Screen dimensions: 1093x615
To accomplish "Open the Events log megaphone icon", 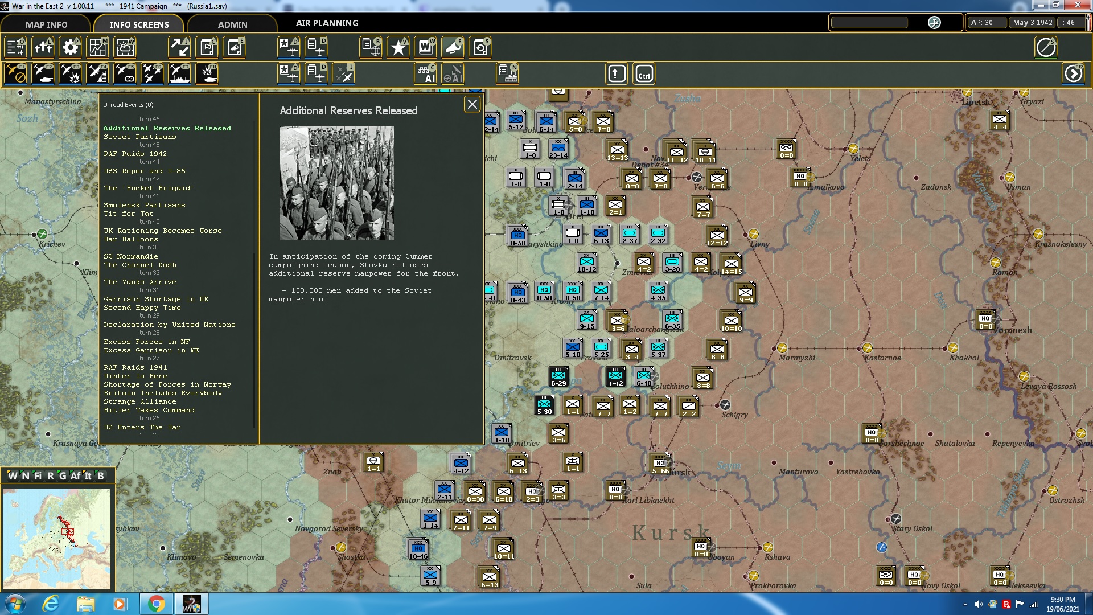I will click(453, 47).
